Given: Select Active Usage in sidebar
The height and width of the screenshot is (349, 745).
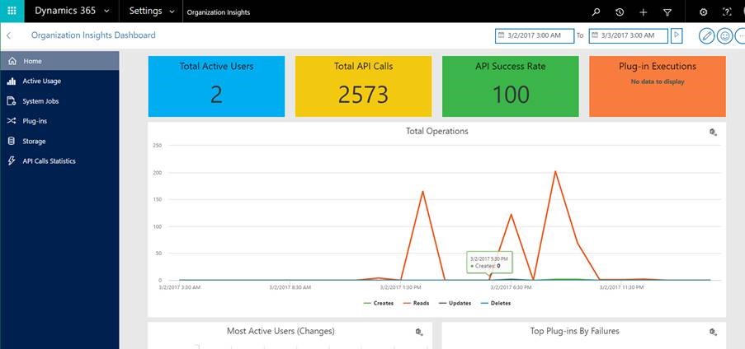Looking at the screenshot, I should (x=41, y=81).
